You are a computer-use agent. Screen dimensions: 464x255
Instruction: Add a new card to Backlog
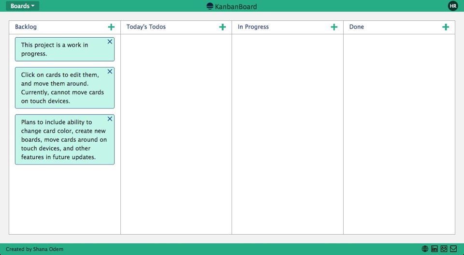pos(111,27)
